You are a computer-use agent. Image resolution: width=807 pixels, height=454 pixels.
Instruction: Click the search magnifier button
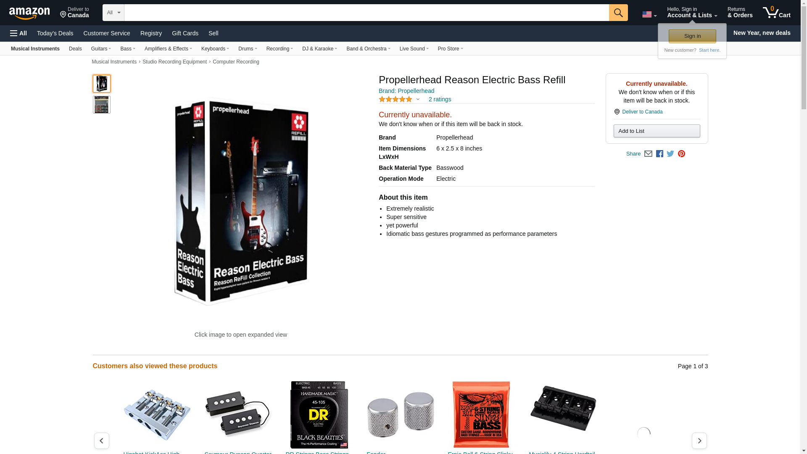(618, 13)
